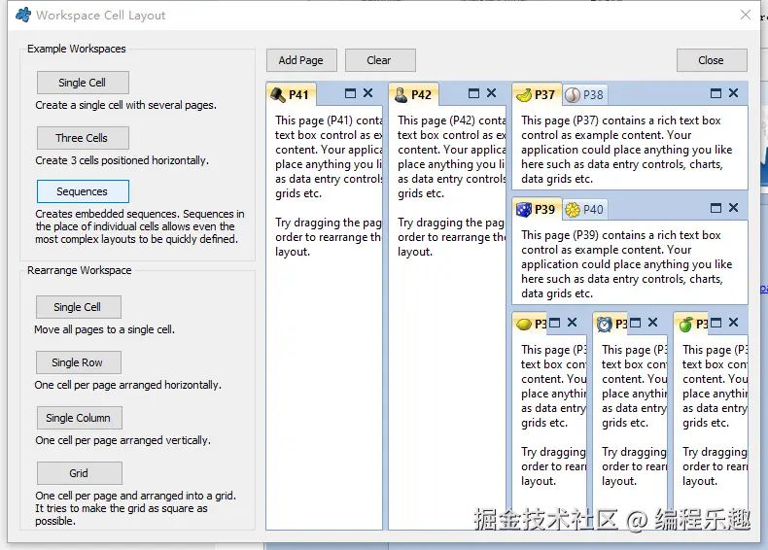Arrange pages with the Grid button
768x550 pixels.
coord(80,472)
